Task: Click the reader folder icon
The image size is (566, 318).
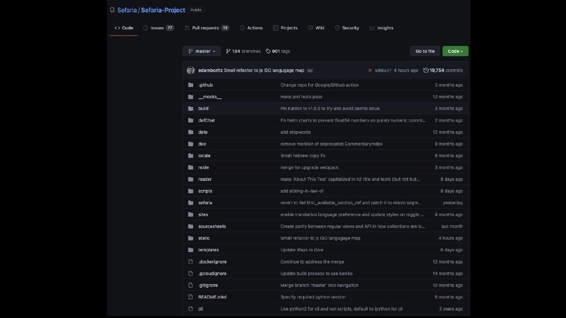Action: click(191, 179)
